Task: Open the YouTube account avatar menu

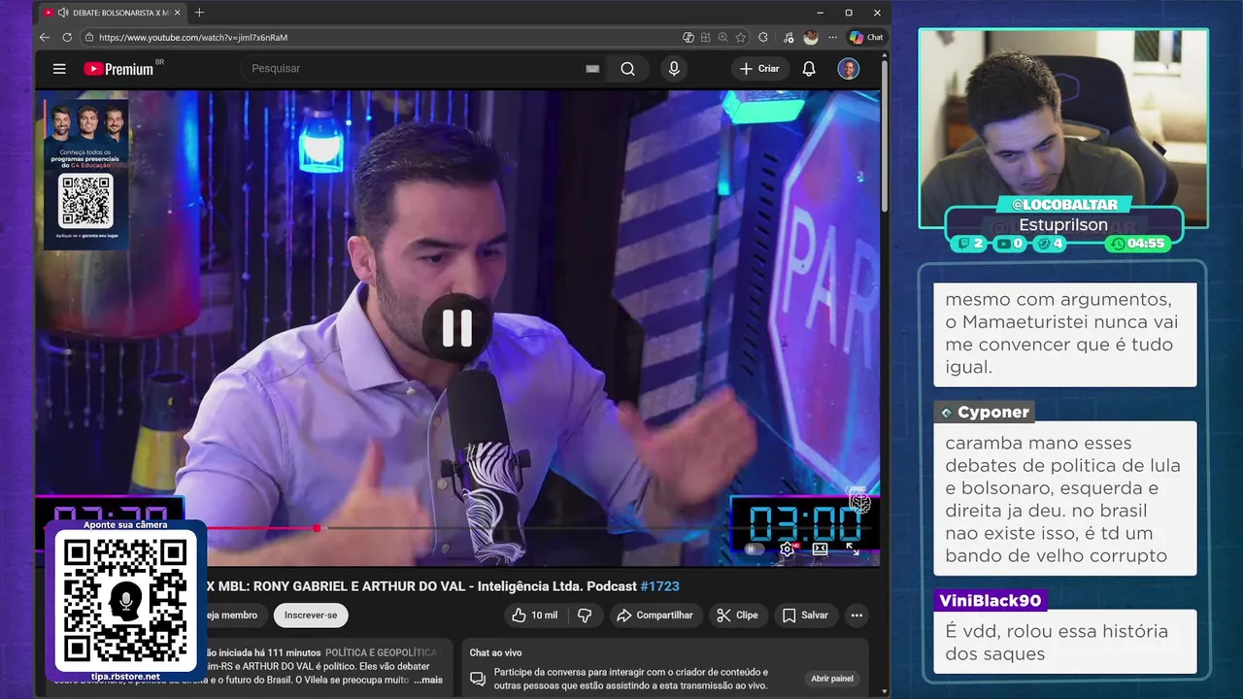Action: click(x=849, y=69)
